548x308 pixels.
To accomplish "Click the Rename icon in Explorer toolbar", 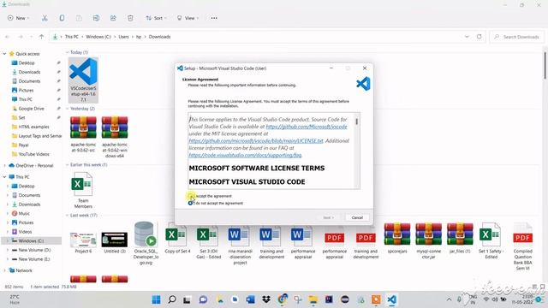I will pos(96,18).
